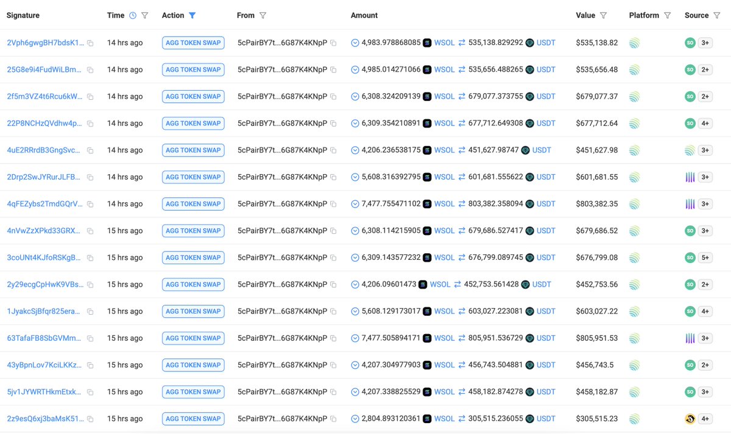Screen dimensions: 731x434
Task: Open the WSOL token link in the second row
Action: coord(444,69)
